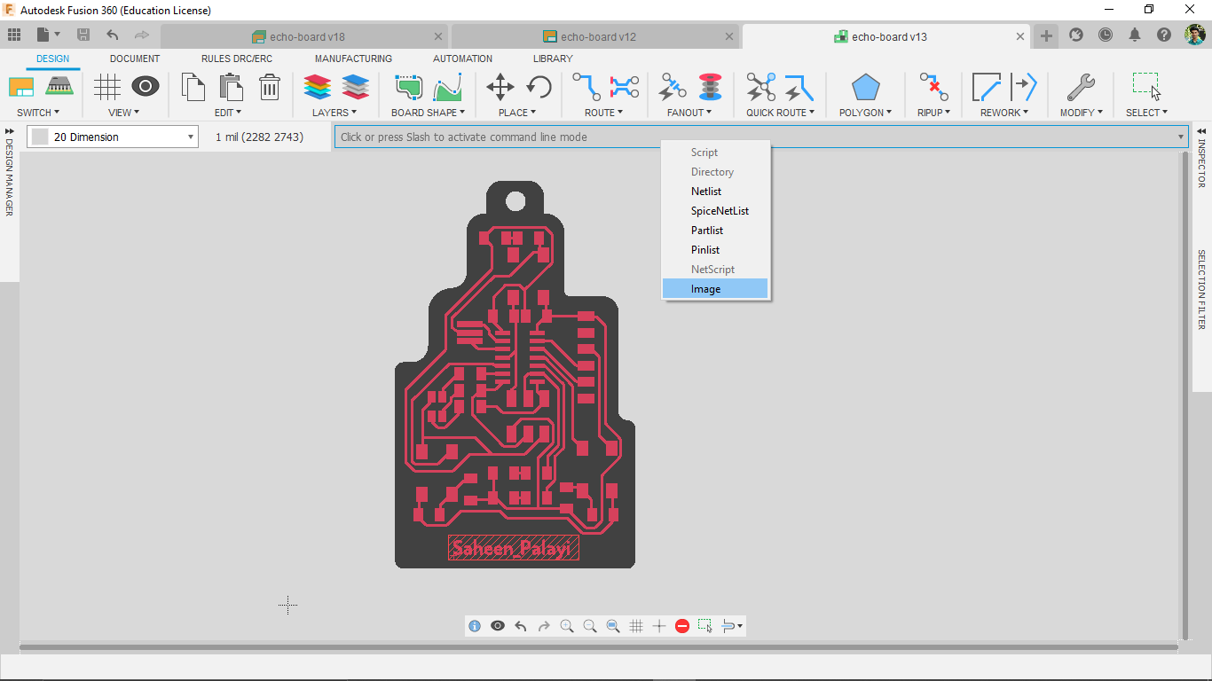Select the manual Route trace tool
This screenshot has height=681, width=1212.
tap(586, 87)
